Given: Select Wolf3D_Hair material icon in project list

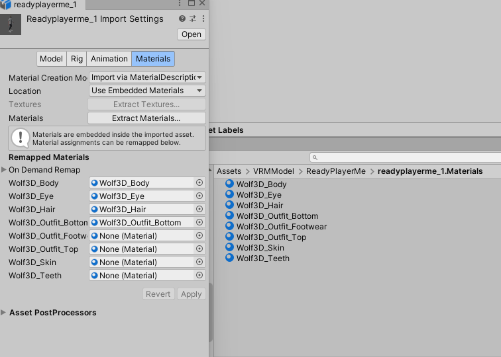Looking at the screenshot, I should coord(229,204).
